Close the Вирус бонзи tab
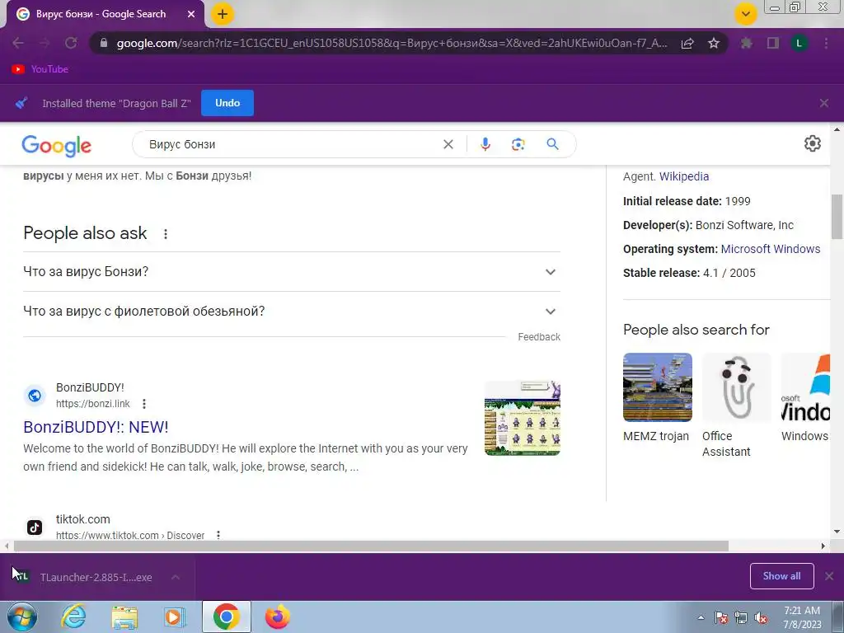This screenshot has height=633, width=844. click(191, 14)
